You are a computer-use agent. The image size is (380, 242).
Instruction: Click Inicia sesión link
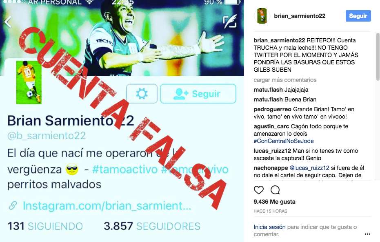[269, 227]
